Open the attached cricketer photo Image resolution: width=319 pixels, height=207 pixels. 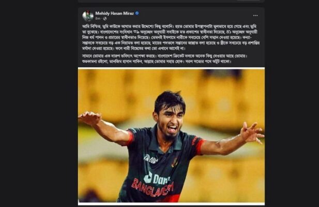(x=171, y=136)
